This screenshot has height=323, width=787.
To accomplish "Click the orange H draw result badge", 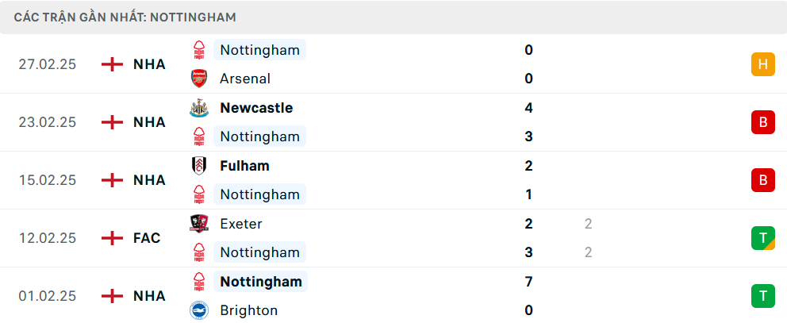I will [x=762, y=64].
